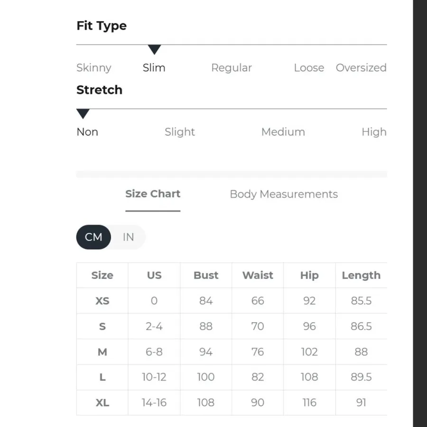This screenshot has width=427, height=427.
Task: Select the Size Chart tab
Action: point(153,194)
